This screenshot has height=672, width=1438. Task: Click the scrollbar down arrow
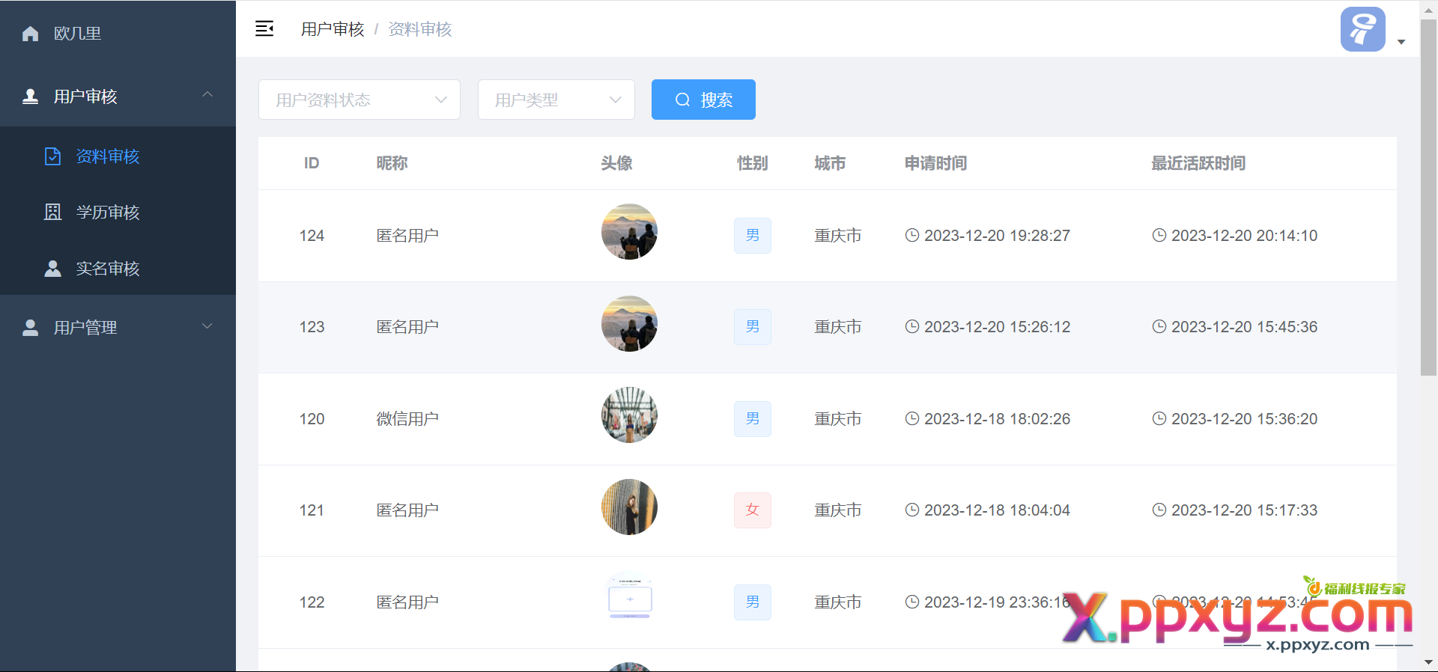tap(1428, 662)
